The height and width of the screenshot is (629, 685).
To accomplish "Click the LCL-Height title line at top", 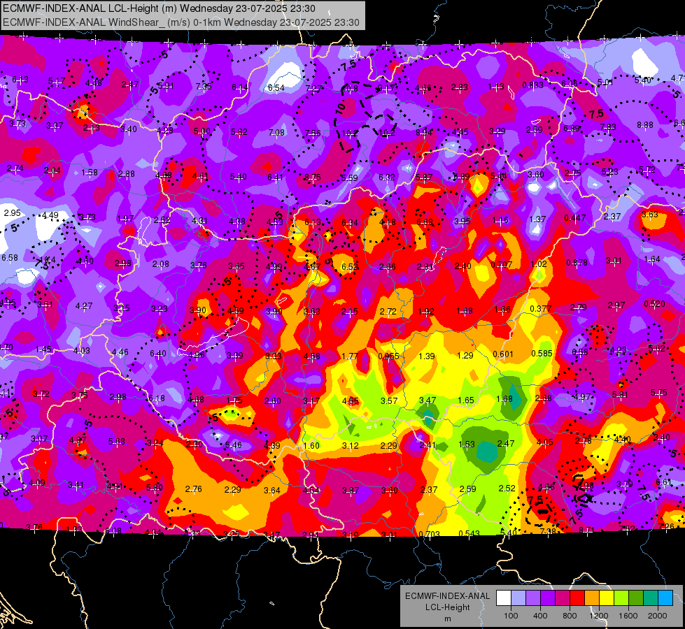I will coord(159,8).
